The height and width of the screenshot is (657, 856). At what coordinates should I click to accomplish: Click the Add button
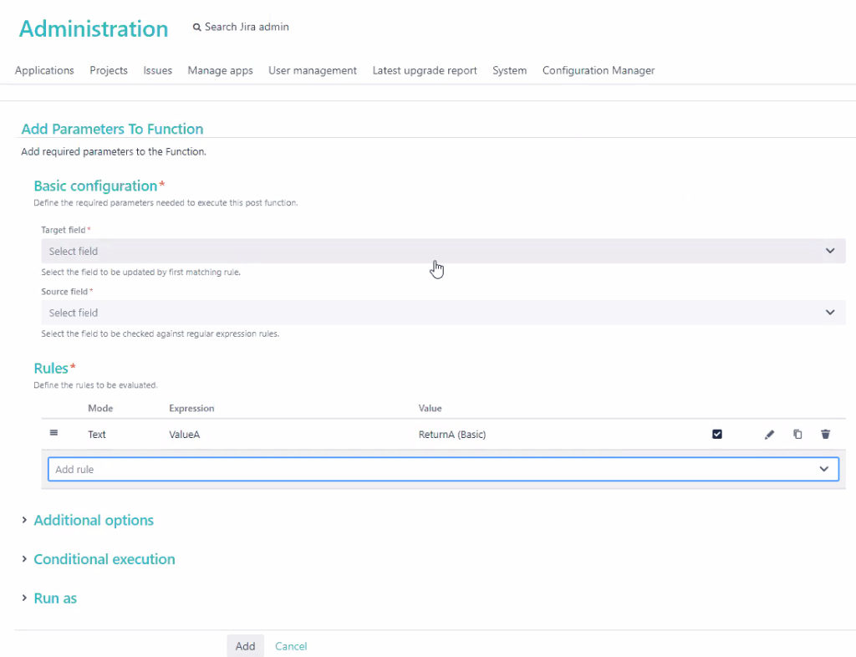[245, 646]
